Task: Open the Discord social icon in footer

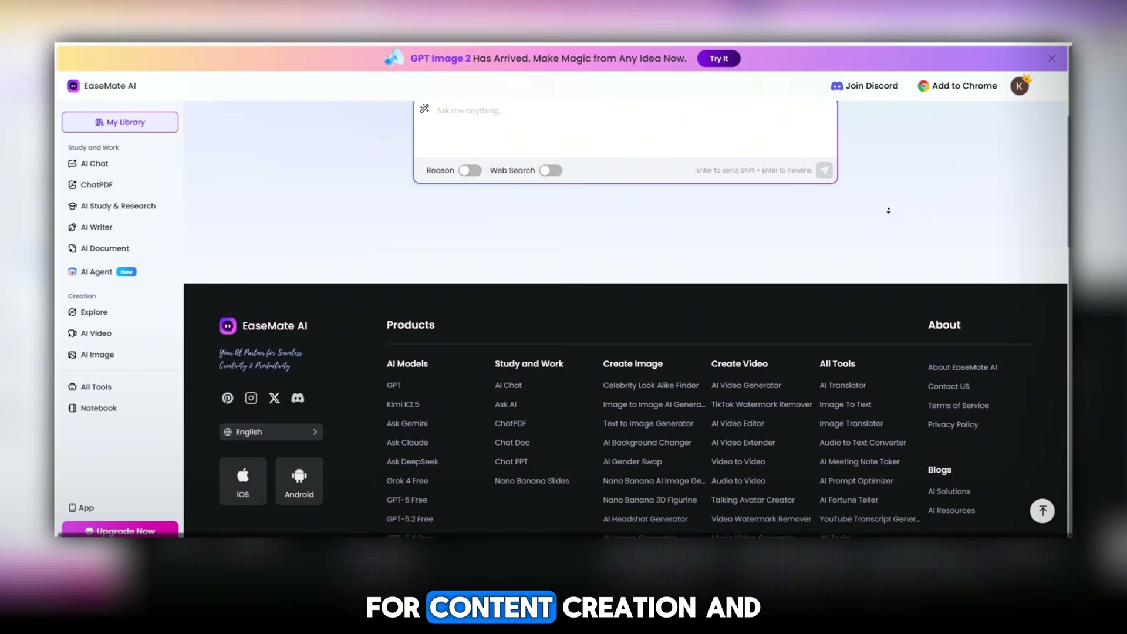Action: [x=298, y=398]
